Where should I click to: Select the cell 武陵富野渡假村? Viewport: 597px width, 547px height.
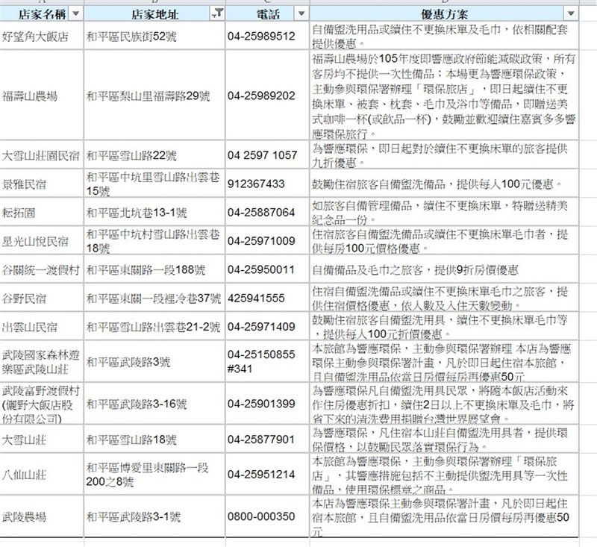click(42, 404)
